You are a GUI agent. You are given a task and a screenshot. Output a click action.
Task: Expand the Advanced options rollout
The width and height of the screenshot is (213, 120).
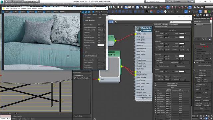[x=172, y=85]
